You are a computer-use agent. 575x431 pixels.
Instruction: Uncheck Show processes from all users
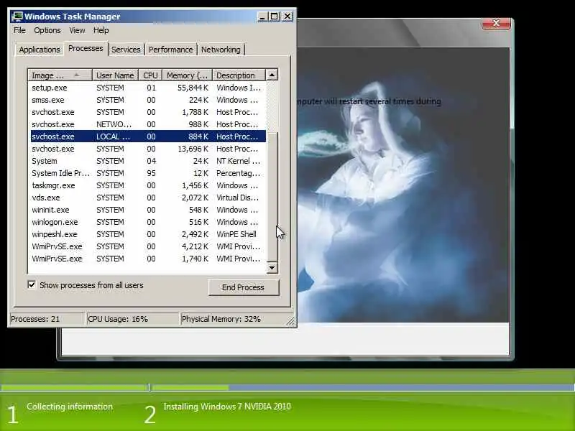pyautogui.click(x=32, y=284)
